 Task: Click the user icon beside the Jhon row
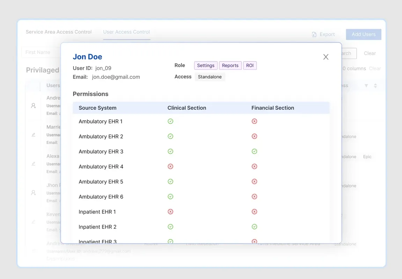(x=34, y=193)
